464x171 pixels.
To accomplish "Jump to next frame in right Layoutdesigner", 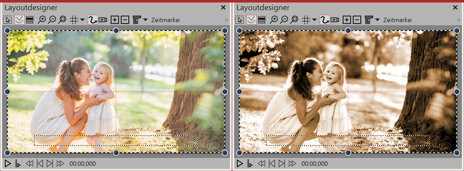I will point(282,164).
